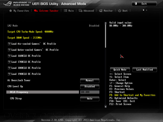Select the Ai Overclock Tuner label

[19, 80]
